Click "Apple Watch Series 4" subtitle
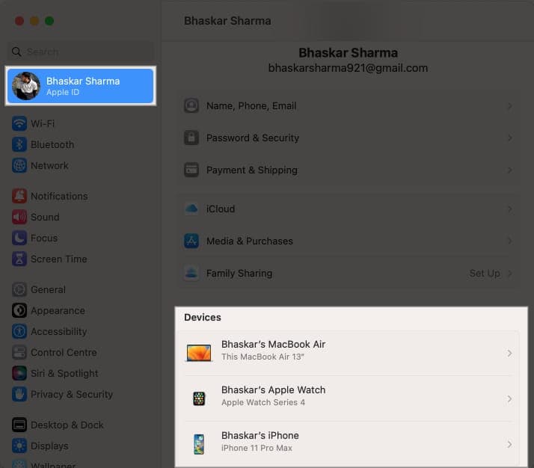Image resolution: width=534 pixels, height=468 pixels. click(x=263, y=402)
